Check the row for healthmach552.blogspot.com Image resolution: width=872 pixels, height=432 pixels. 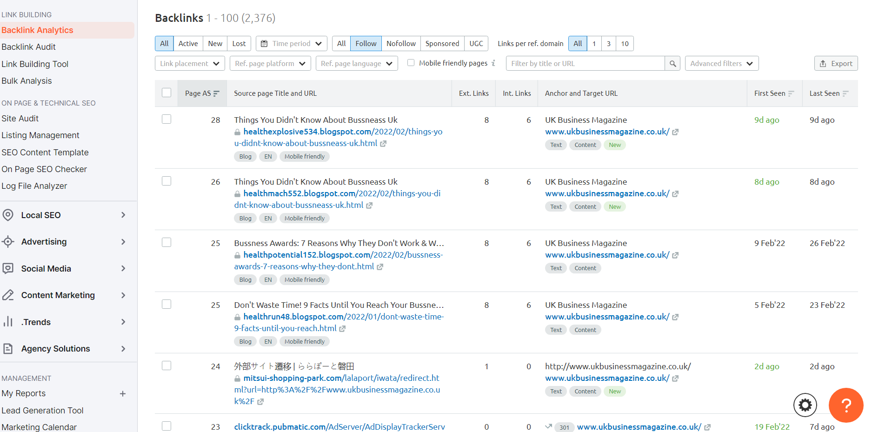pos(166,181)
